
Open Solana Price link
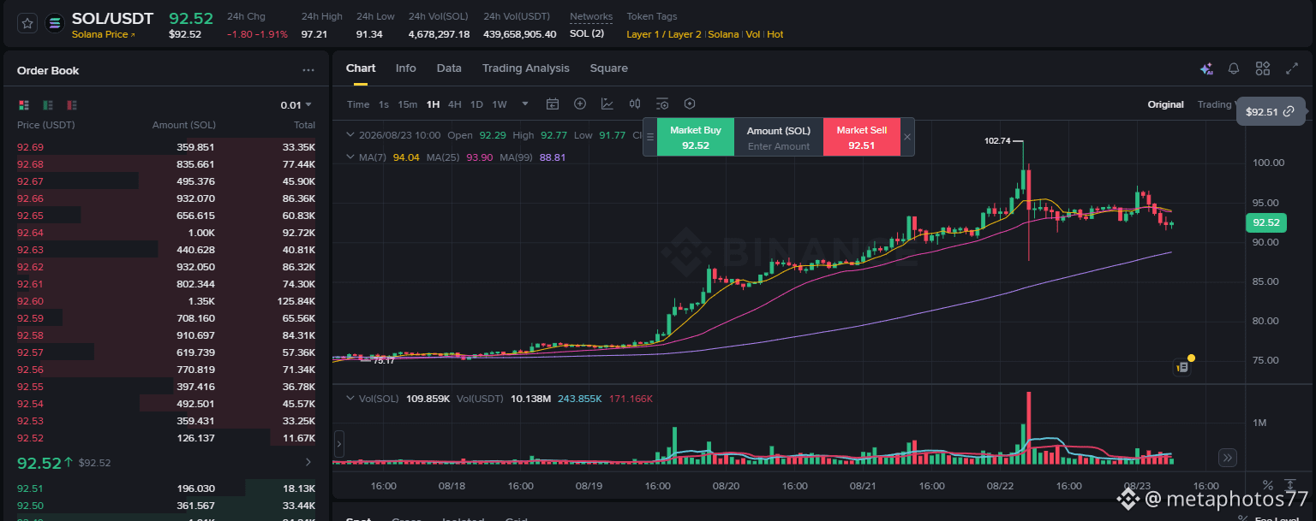[104, 34]
